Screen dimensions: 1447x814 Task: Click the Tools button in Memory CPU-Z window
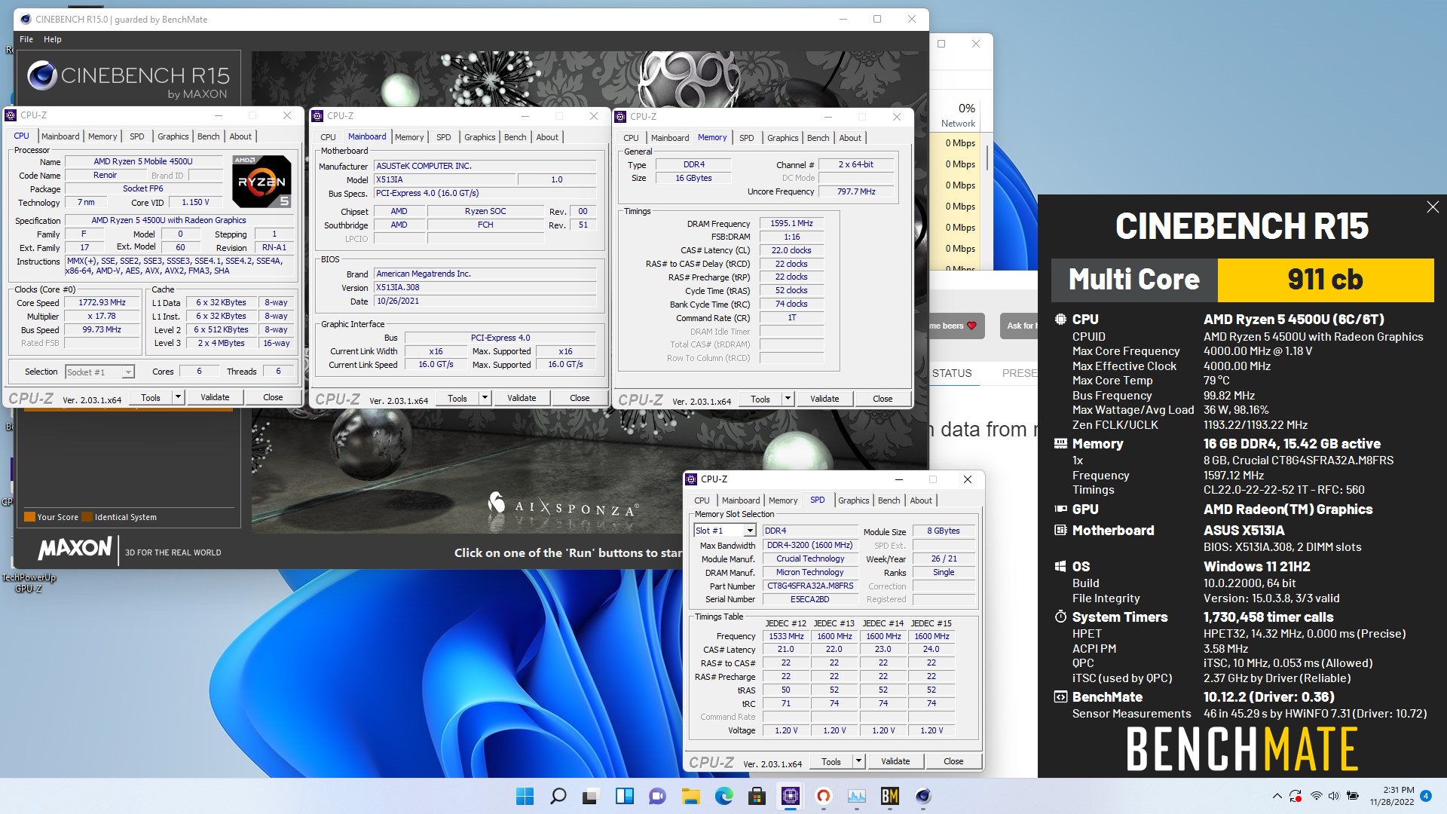(x=760, y=399)
